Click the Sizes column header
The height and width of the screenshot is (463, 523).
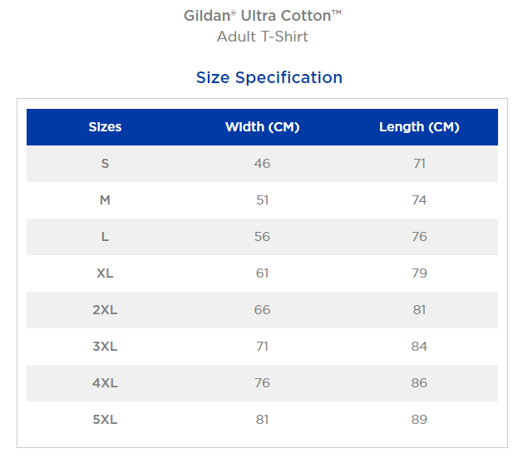(x=105, y=127)
